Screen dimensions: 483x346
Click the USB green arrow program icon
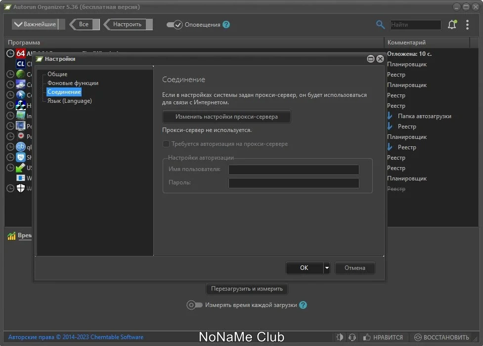point(21,168)
